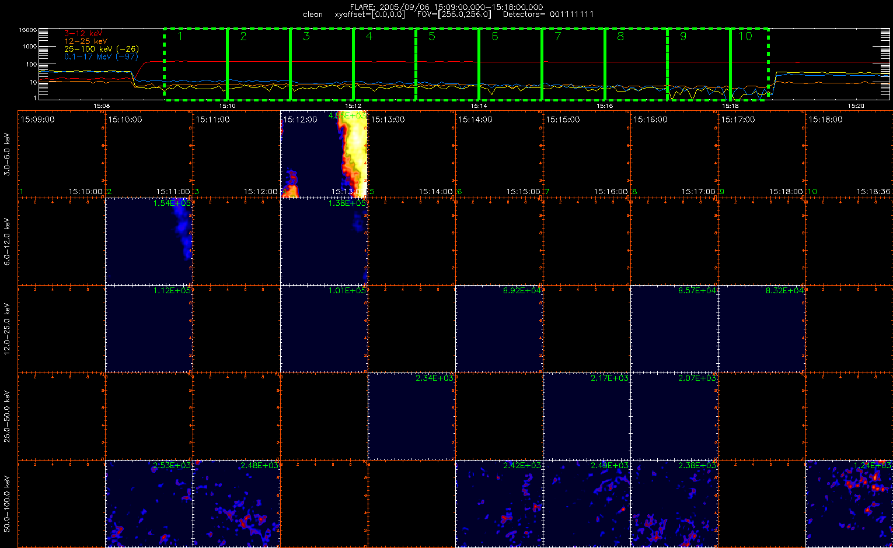Click the '15:14' tick label on light curve axis

coord(479,106)
